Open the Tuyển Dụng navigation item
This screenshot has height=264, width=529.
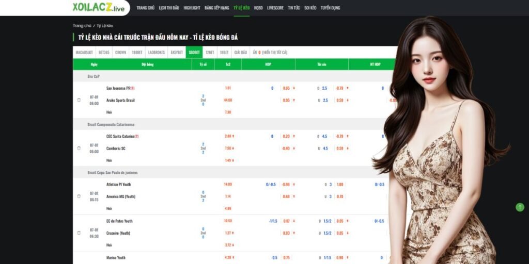pos(330,8)
